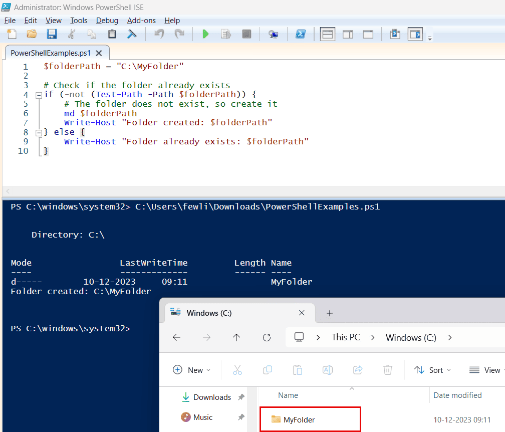
Task: Open Downloads in Explorer sidebar
Action: click(206, 397)
